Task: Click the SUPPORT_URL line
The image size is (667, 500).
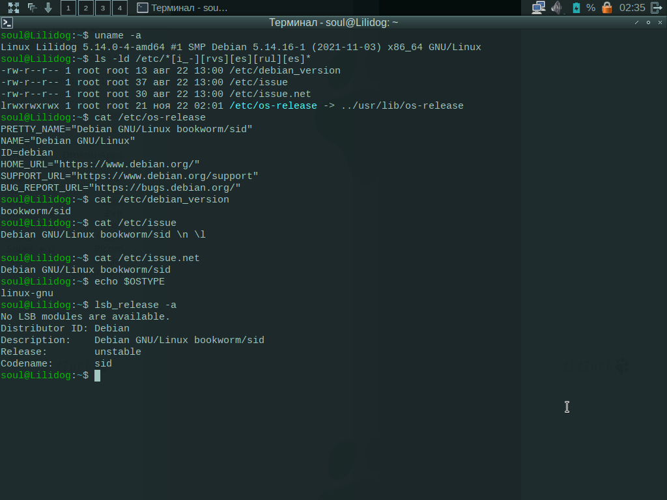Action: coord(130,176)
